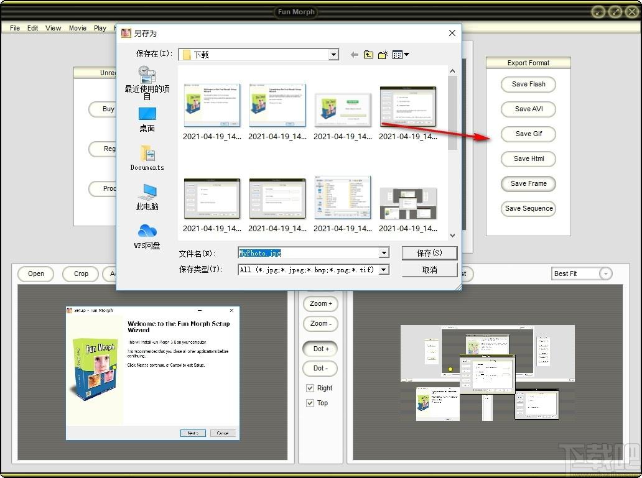Close the Fun Morph window

(633, 12)
